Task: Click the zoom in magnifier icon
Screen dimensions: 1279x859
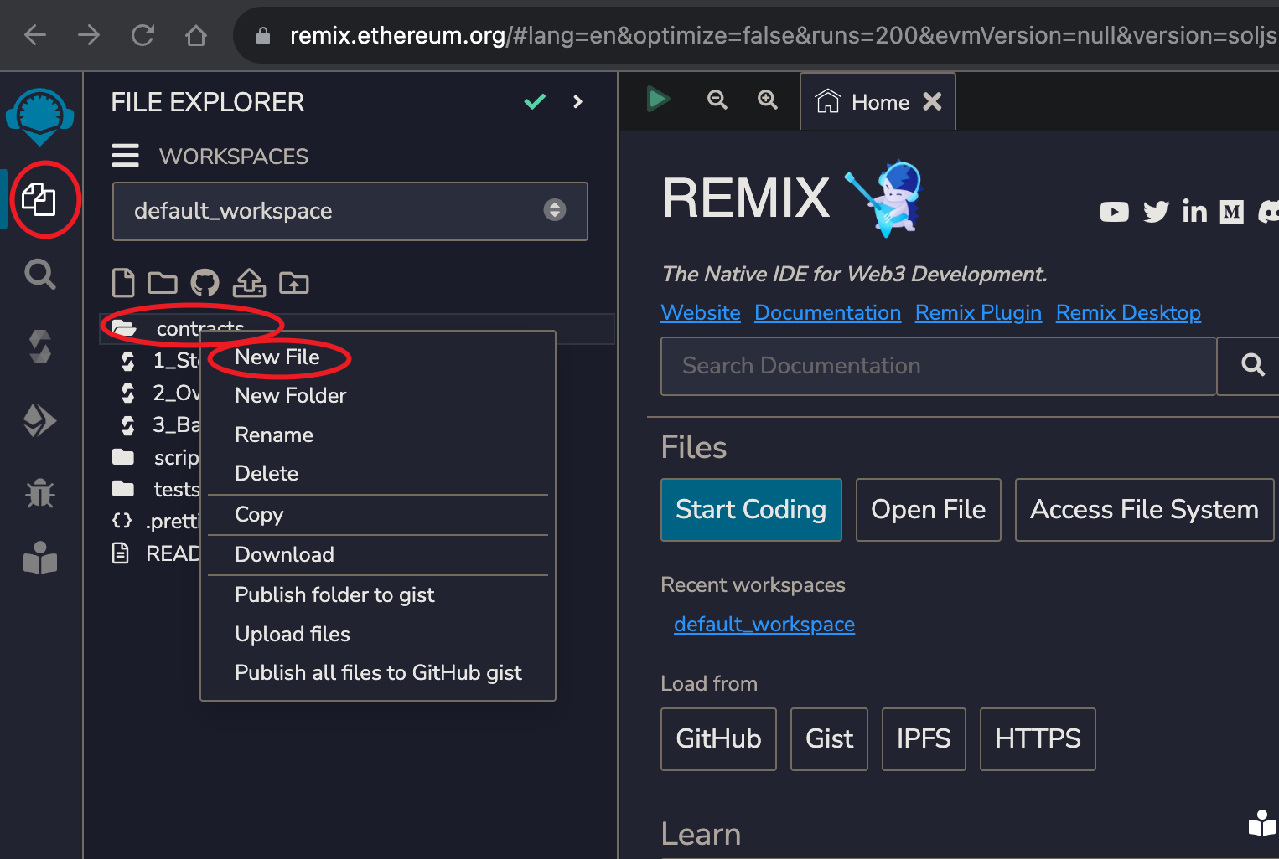Action: 767,100
